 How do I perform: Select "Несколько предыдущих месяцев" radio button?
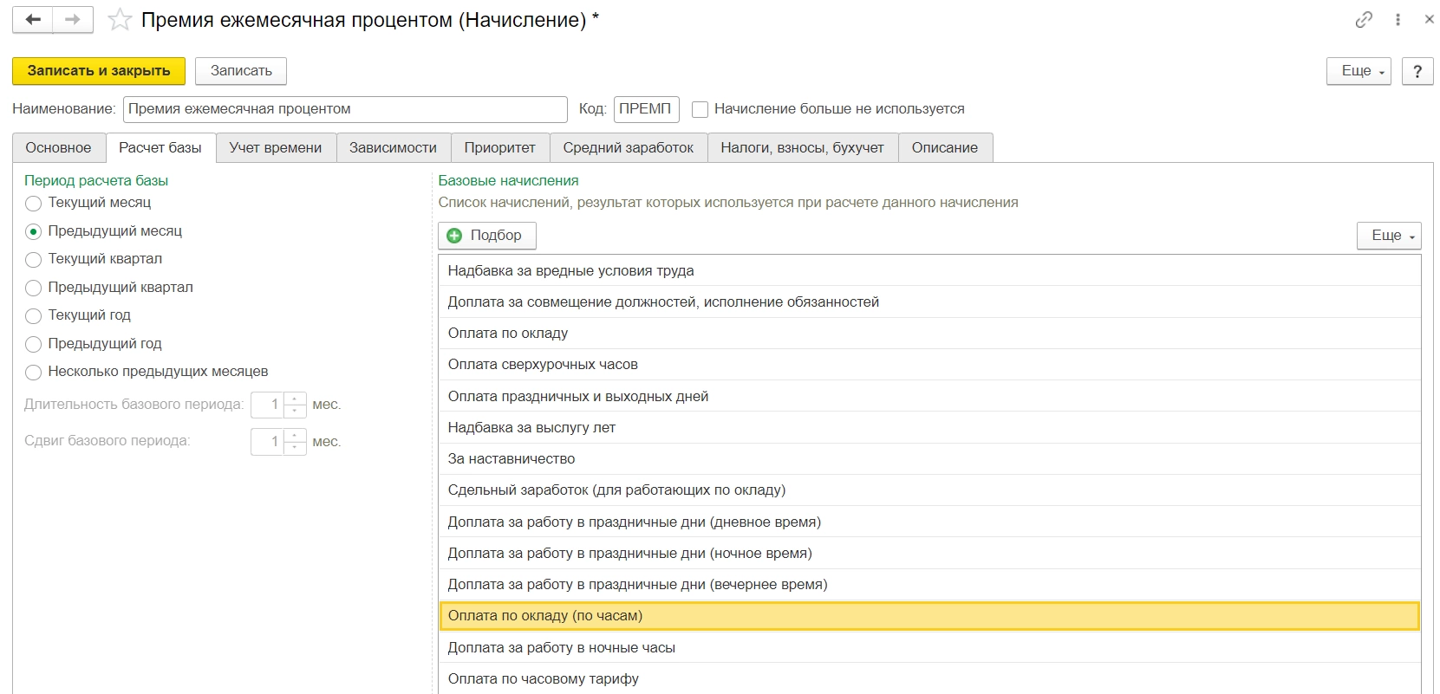click(x=34, y=373)
